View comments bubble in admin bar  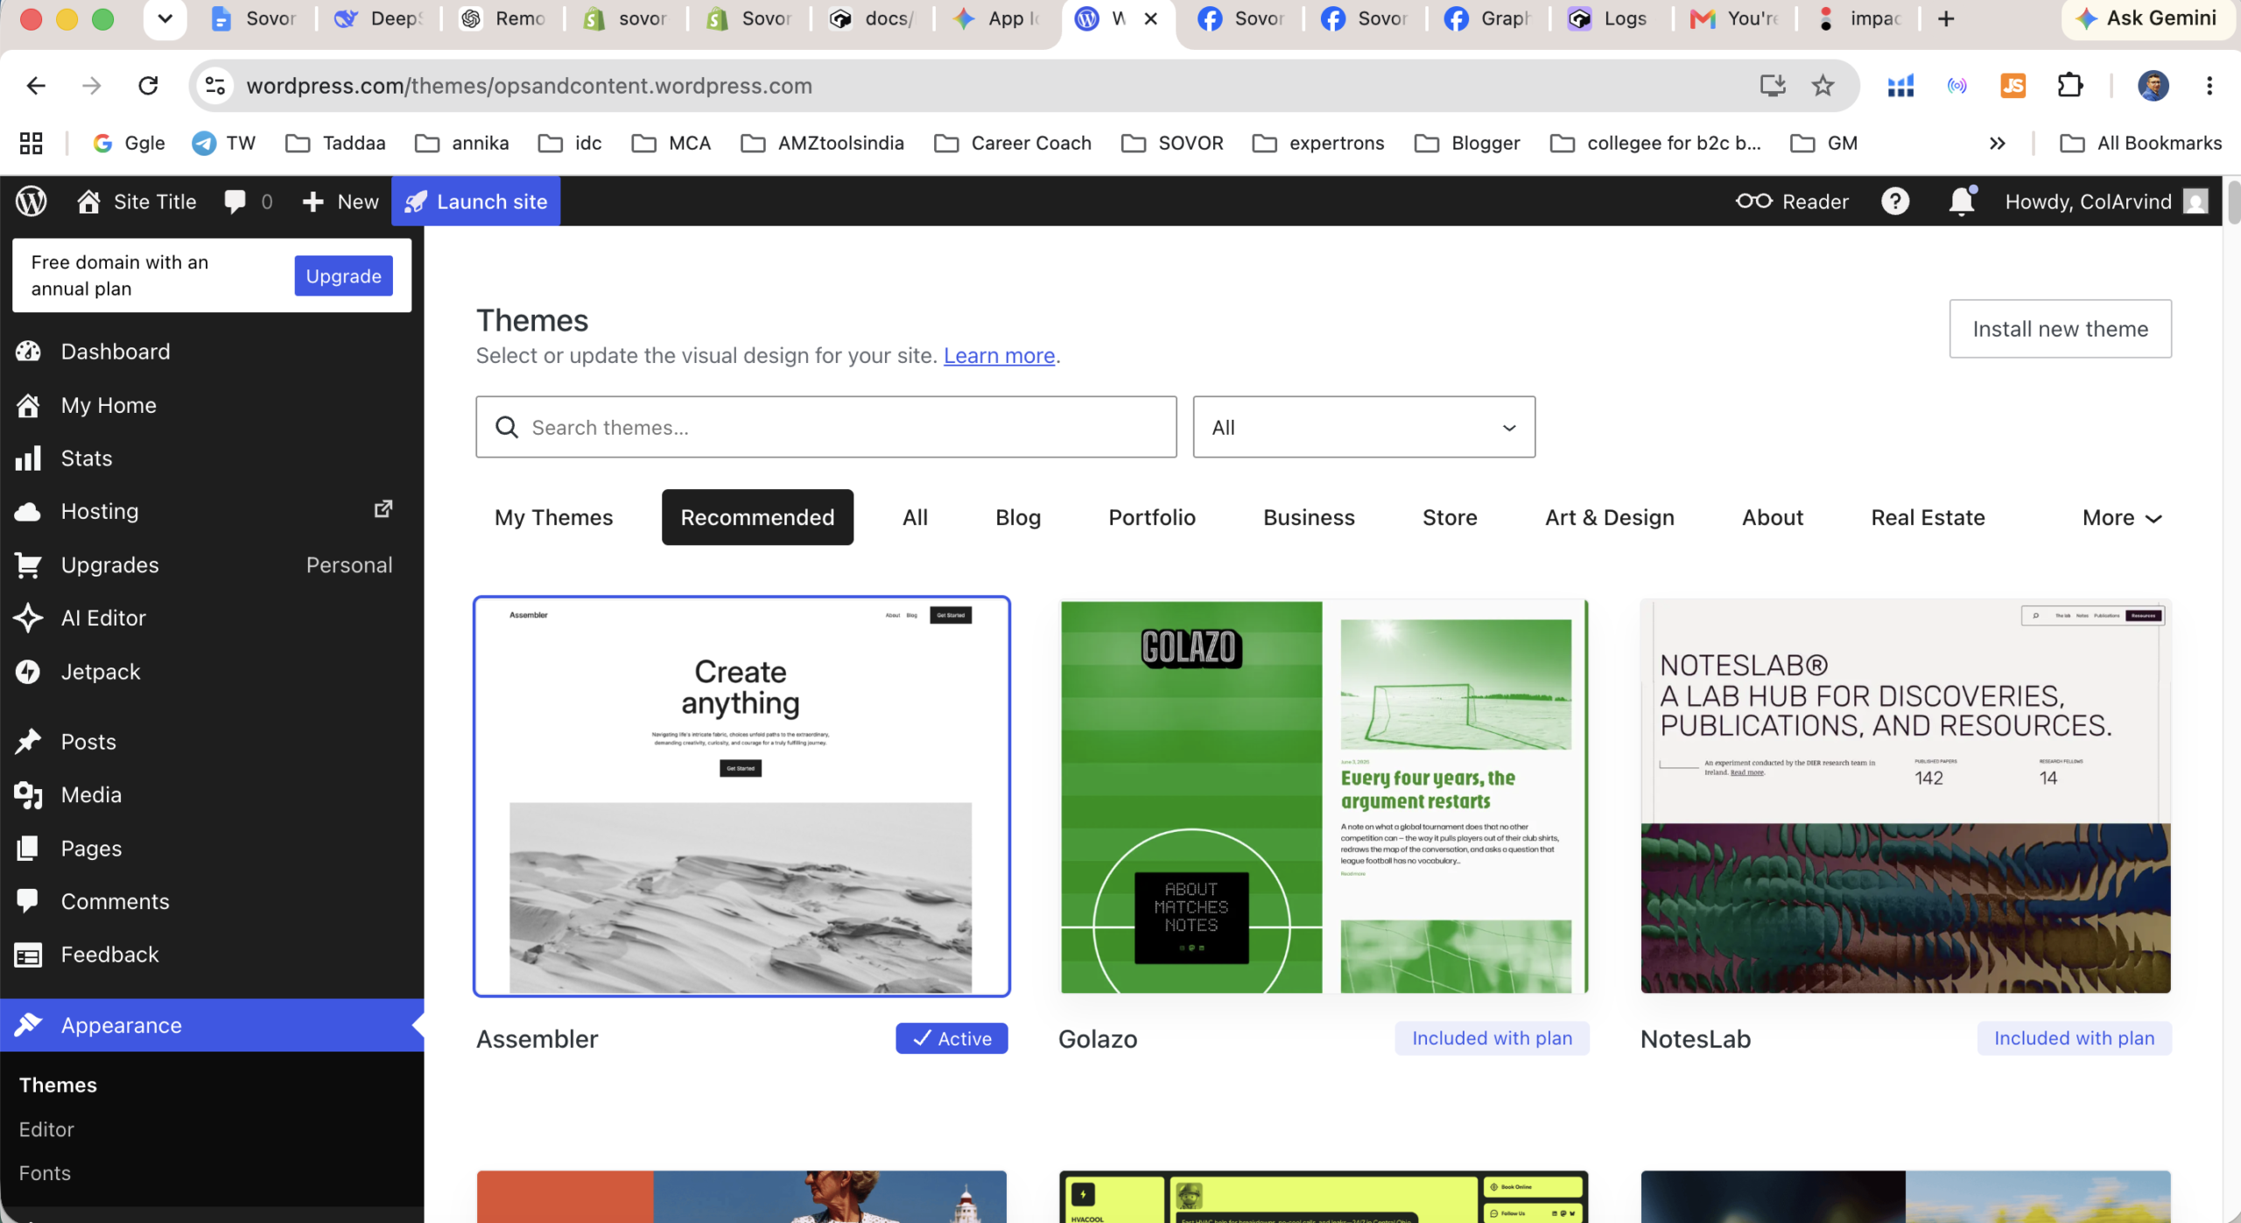[x=249, y=201]
